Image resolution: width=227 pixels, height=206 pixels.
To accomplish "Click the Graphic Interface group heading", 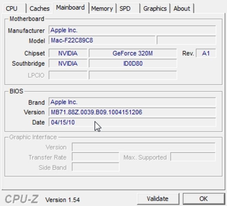I will (33, 137).
